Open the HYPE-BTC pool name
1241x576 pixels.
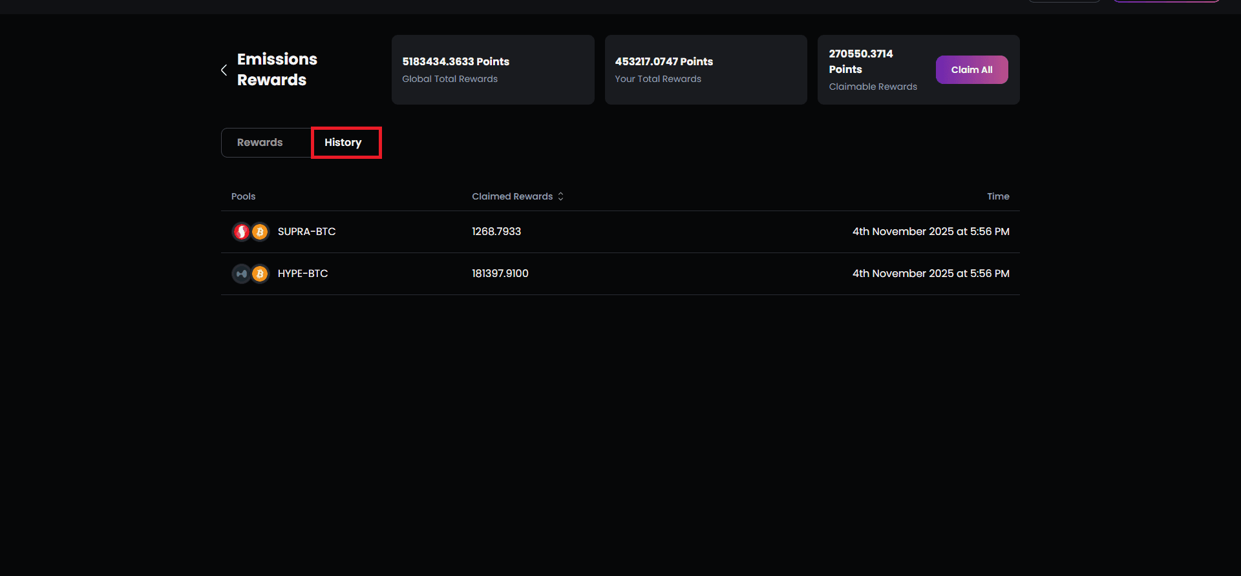pyautogui.click(x=302, y=274)
